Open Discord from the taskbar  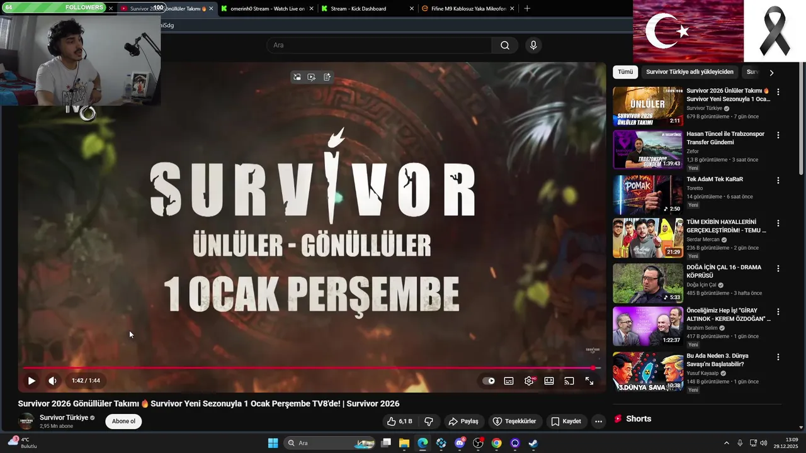click(x=460, y=443)
